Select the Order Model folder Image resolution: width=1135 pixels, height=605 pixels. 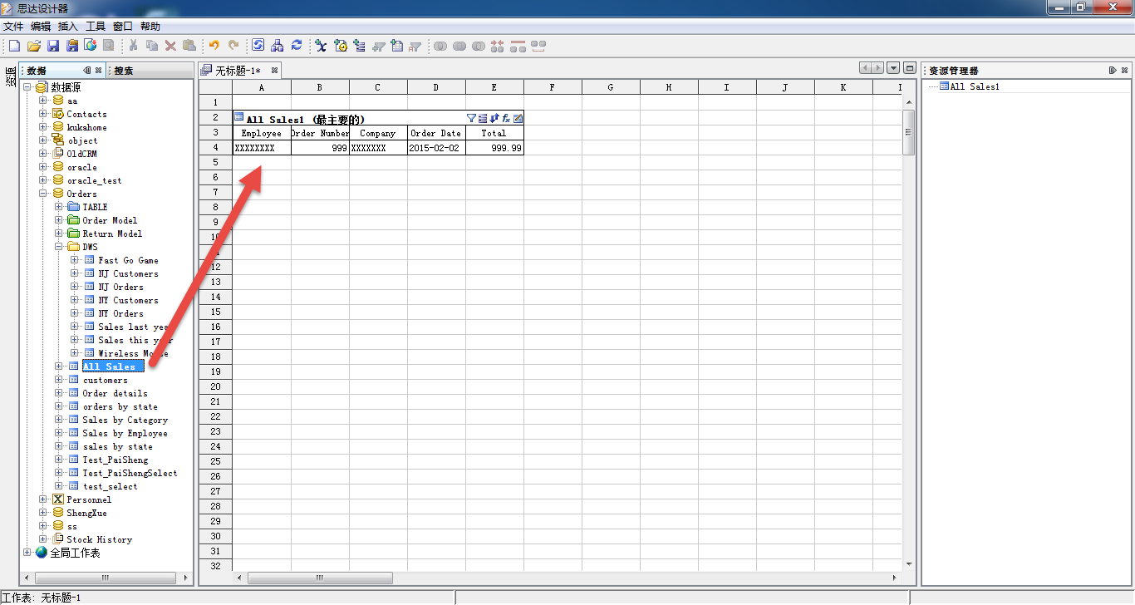pyautogui.click(x=110, y=220)
